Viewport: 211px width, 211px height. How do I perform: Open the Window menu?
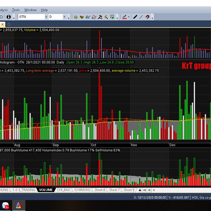tap(30, 10)
